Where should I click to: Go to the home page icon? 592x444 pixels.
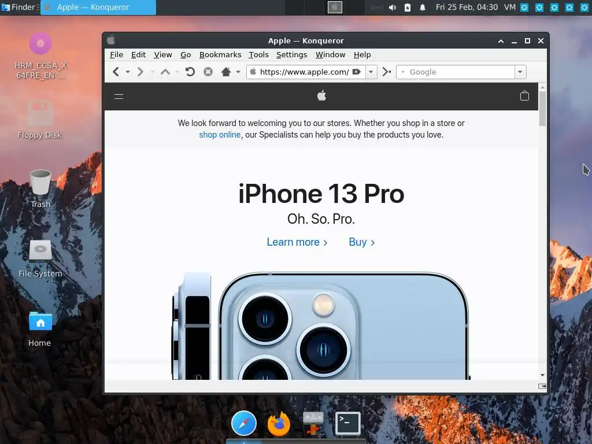[226, 72]
